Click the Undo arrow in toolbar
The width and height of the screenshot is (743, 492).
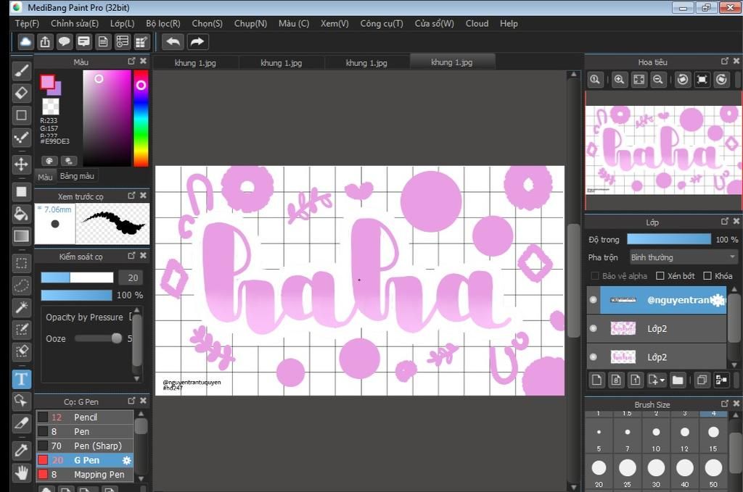(173, 42)
